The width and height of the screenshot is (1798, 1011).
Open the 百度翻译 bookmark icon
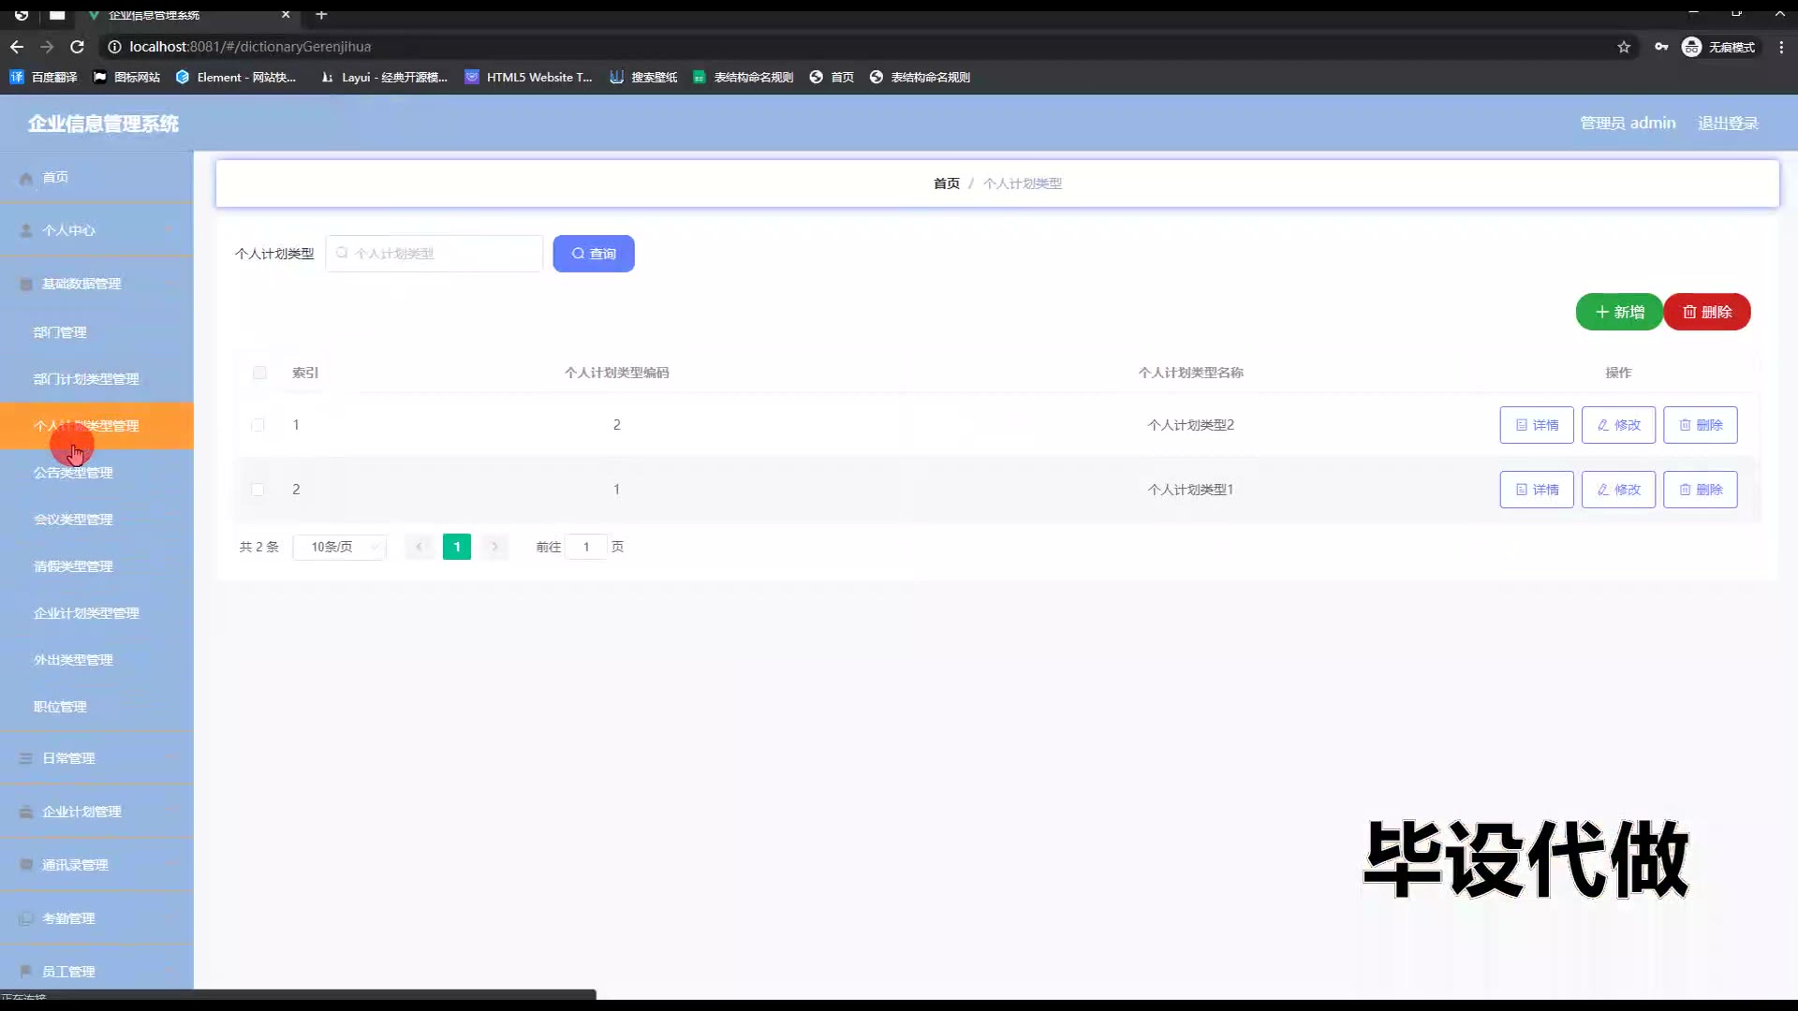point(17,77)
